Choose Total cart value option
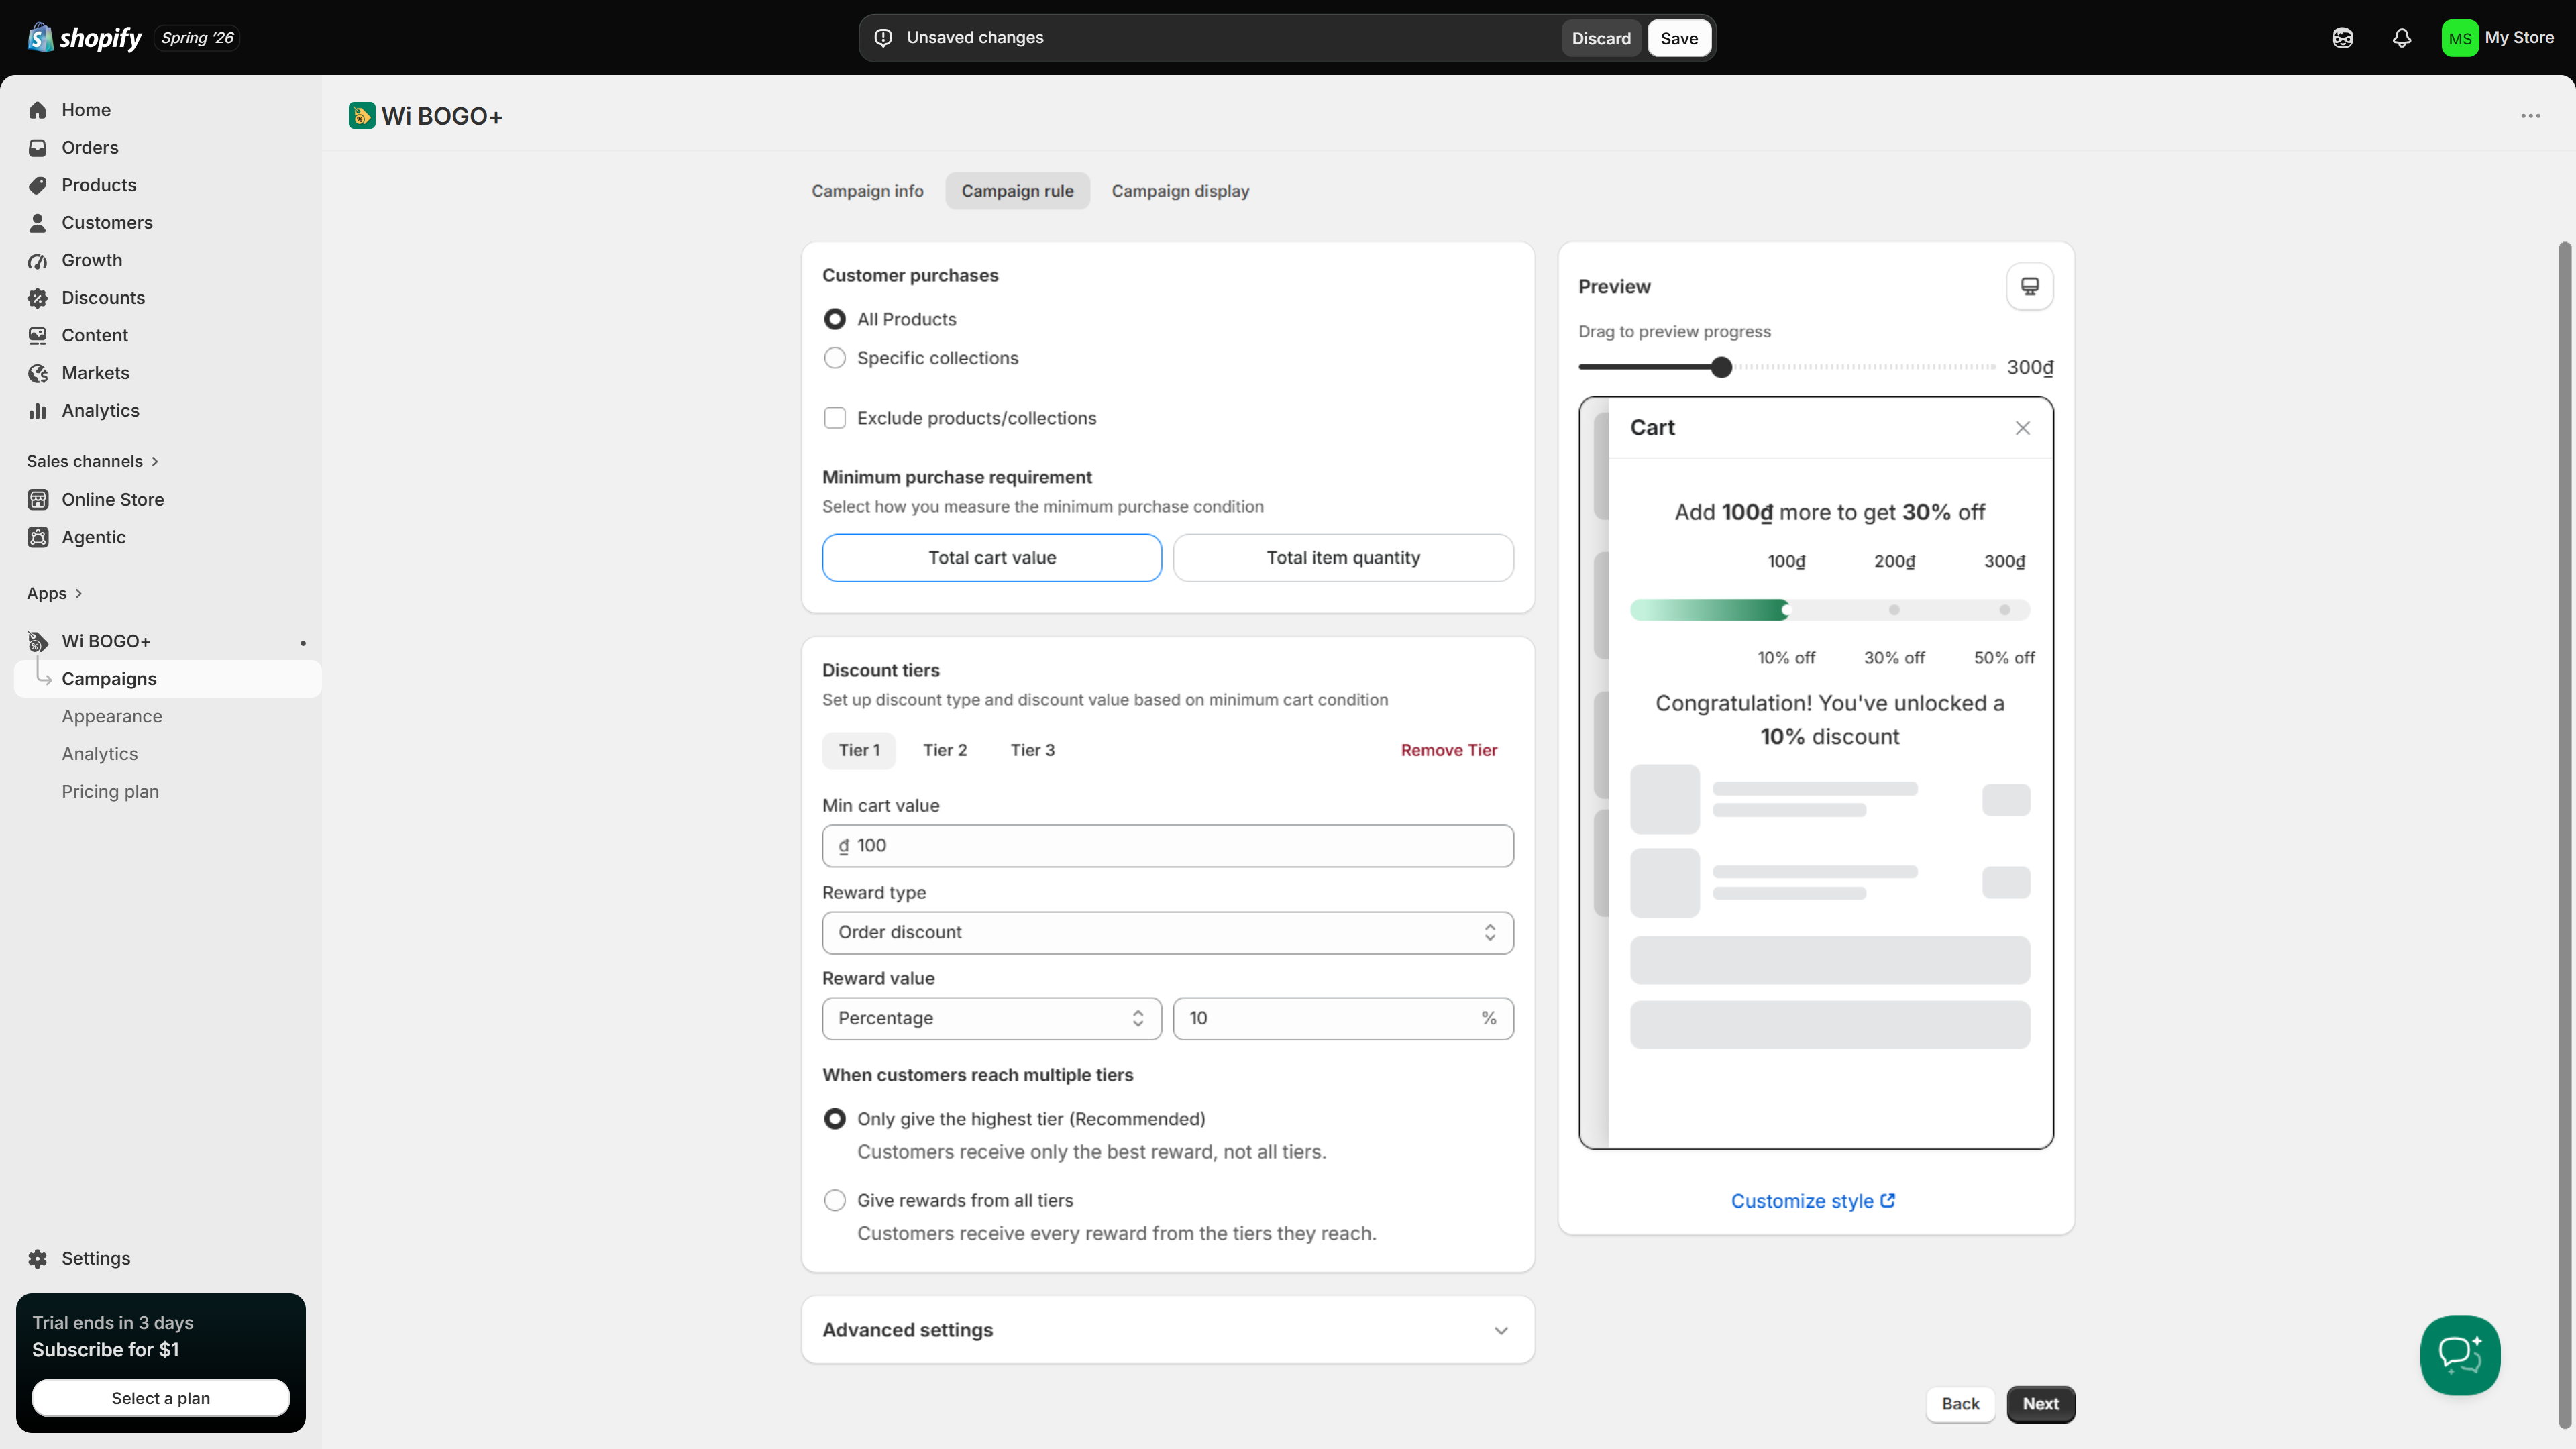Image resolution: width=2576 pixels, height=1449 pixels. tap(992, 558)
